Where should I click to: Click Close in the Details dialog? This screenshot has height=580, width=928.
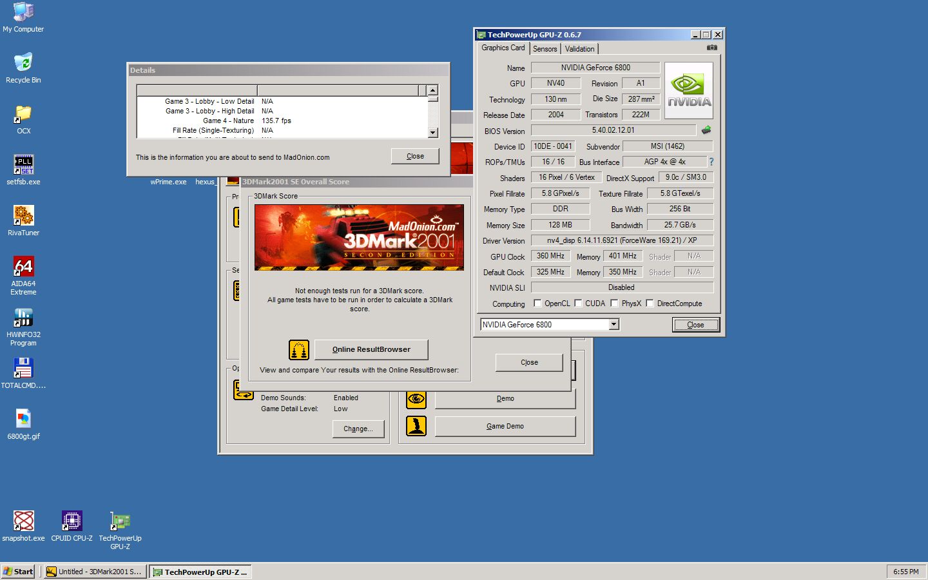[x=415, y=156]
